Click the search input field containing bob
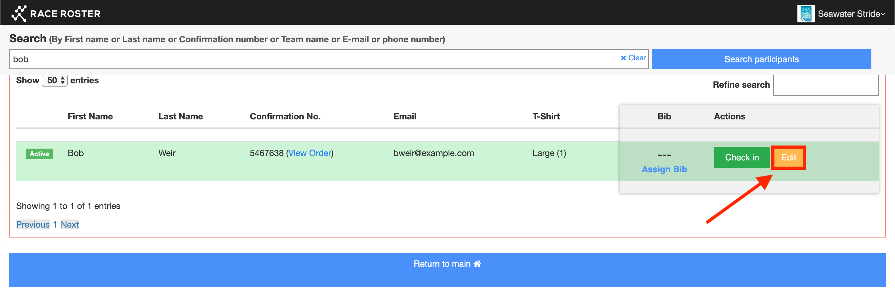895x291 pixels. click(x=313, y=59)
